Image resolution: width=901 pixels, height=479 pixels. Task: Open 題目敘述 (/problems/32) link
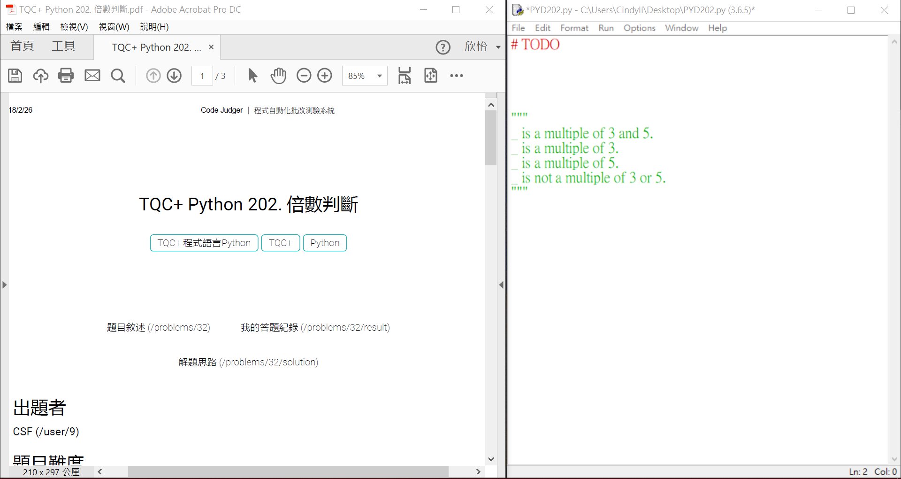(159, 327)
